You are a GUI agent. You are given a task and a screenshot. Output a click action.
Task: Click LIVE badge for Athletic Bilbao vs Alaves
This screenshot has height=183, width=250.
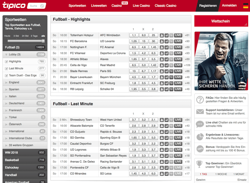coord(178,59)
